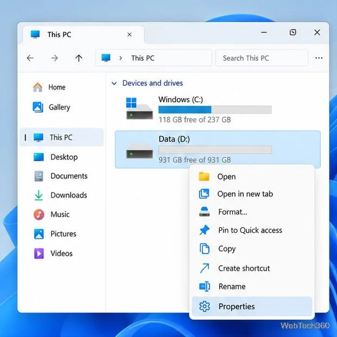Screen dimensions: 337x337
Task: Navigate up one folder level
Action: pos(79,58)
